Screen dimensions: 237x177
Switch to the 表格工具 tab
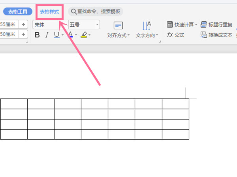(18, 11)
